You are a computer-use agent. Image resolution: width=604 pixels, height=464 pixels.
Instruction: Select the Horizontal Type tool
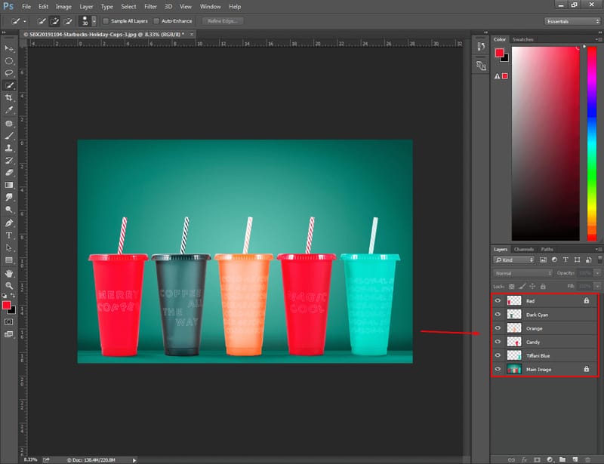coord(9,235)
